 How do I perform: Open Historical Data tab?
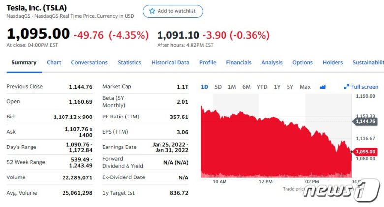click(170, 62)
